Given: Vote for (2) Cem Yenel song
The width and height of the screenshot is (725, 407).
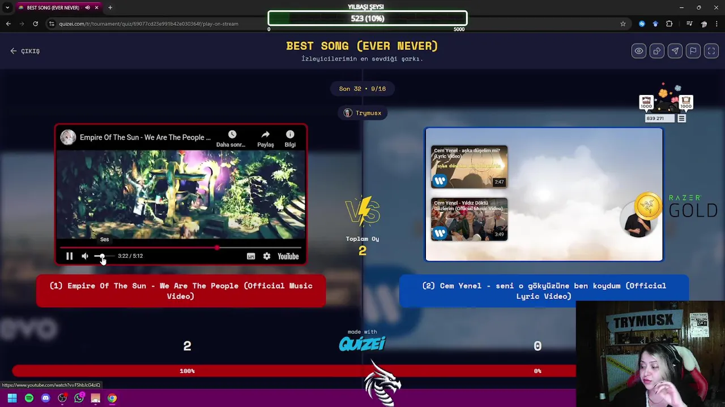Looking at the screenshot, I should coord(544,291).
